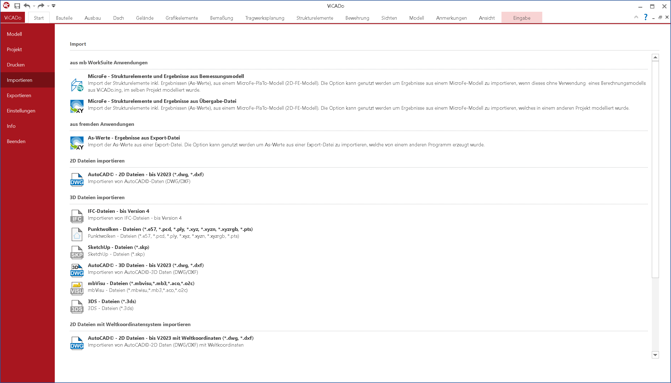Screen dimensions: 671x383
Task: Select Projekt in the sidebar
Action: coord(27,50)
